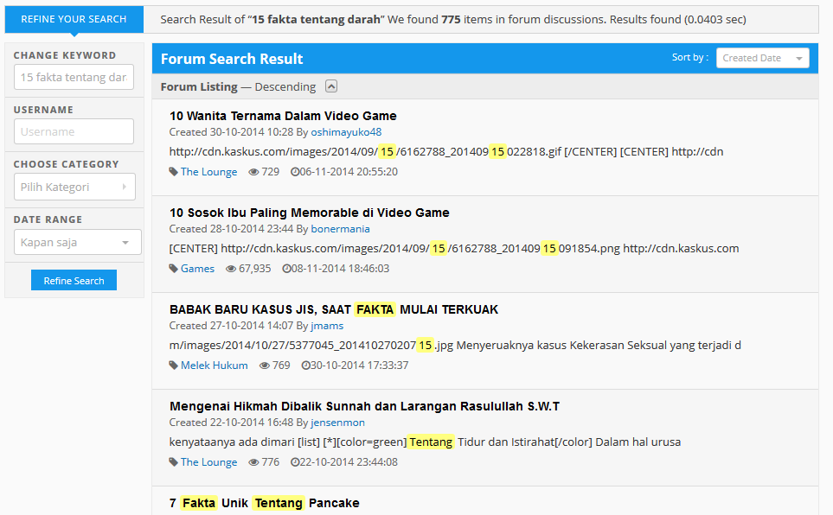Click the CHOOSE CATEGORY label
Screen dimensions: 833x515
pyautogui.click(x=67, y=164)
